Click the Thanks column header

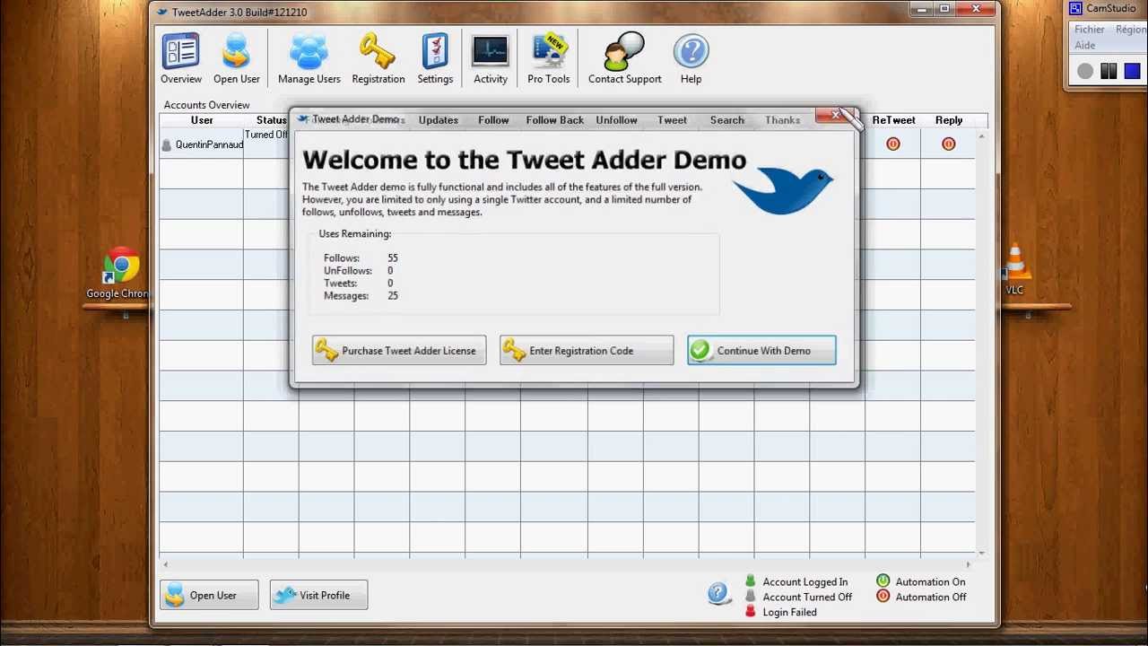pos(783,120)
